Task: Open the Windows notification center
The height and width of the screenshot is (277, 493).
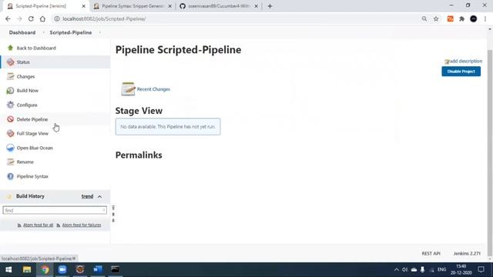Action: (481, 269)
